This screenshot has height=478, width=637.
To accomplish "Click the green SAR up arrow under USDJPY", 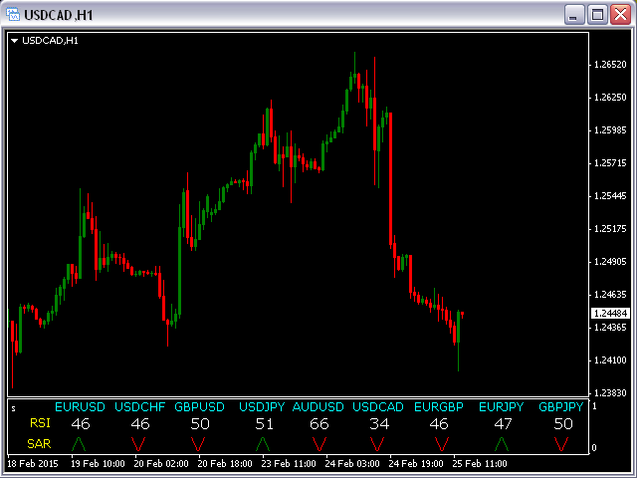I will pyautogui.click(x=263, y=442).
